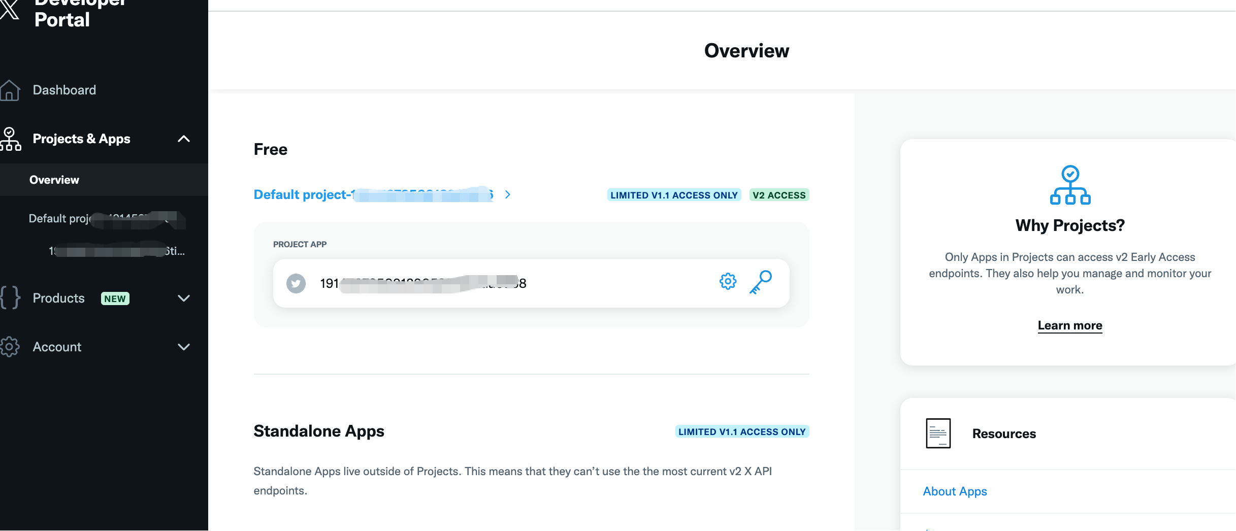Open the About Apps resource link
The image size is (1236, 531).
click(955, 491)
